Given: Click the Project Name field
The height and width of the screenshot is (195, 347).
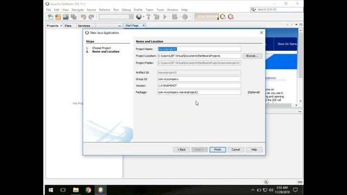Looking at the screenshot, I should pyautogui.click(x=199, y=49).
